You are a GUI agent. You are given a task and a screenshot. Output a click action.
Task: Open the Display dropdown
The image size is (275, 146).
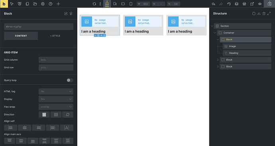coord(56,99)
